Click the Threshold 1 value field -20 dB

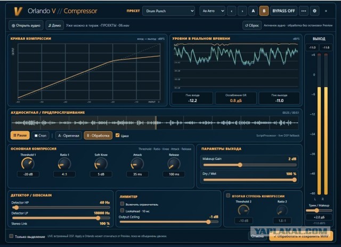coord(28,174)
